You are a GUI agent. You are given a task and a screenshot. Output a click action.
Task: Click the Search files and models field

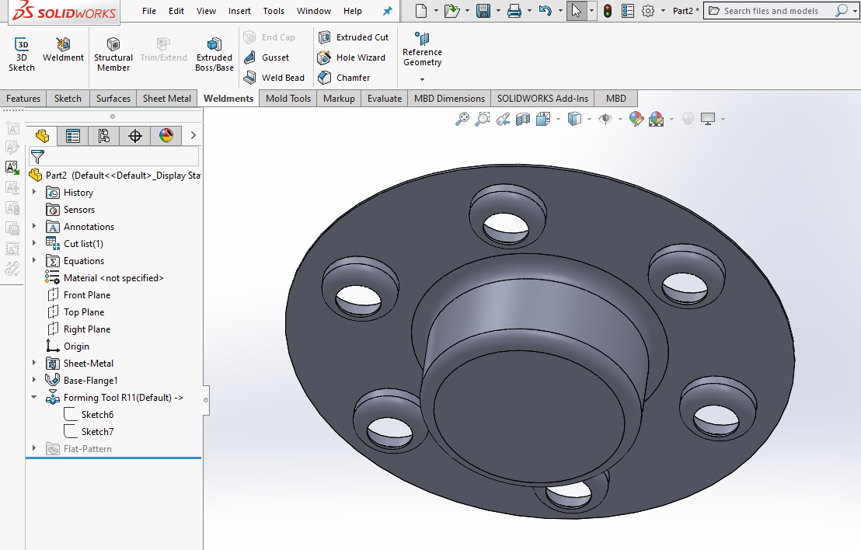point(771,11)
